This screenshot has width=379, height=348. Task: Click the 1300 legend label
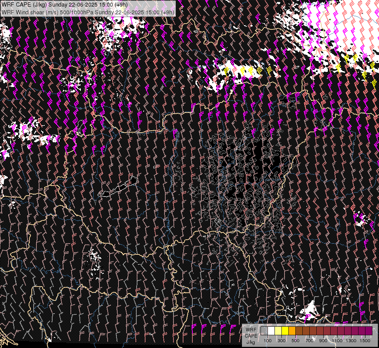tap(351, 341)
